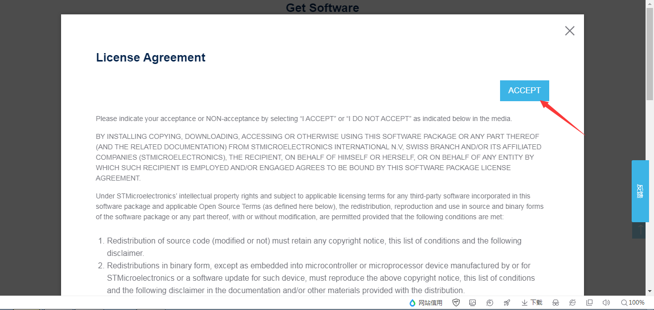Click the compass-style icon in status bar
654x310 pixels.
(490, 303)
